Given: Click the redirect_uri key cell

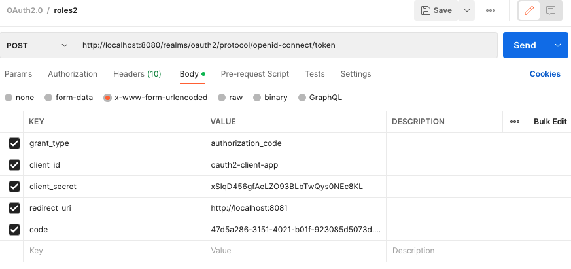Looking at the screenshot, I should pos(114,208).
